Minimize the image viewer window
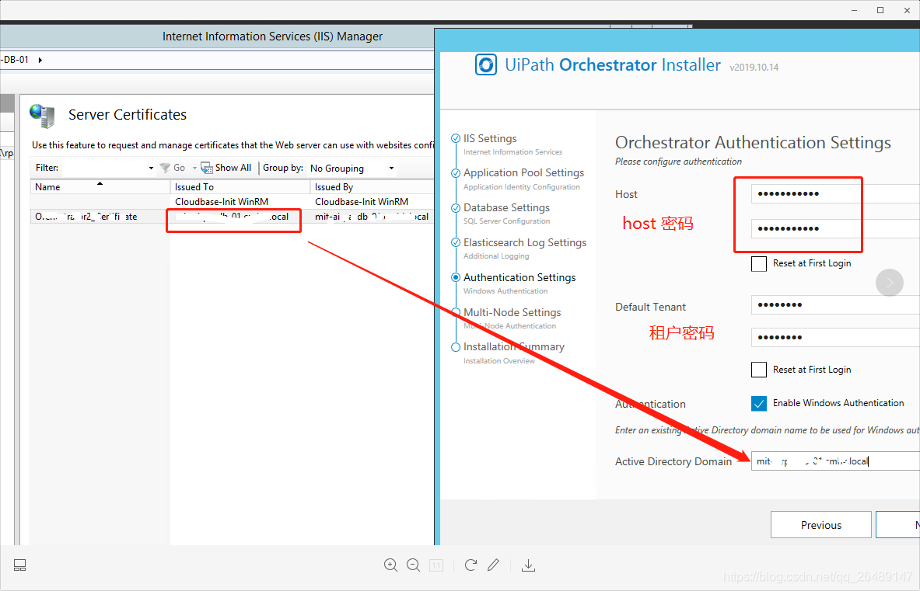 (x=854, y=10)
